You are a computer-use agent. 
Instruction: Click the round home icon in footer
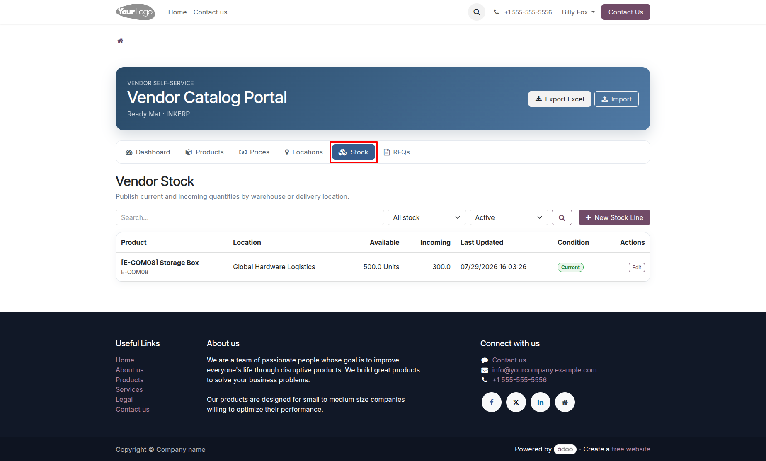(565, 402)
